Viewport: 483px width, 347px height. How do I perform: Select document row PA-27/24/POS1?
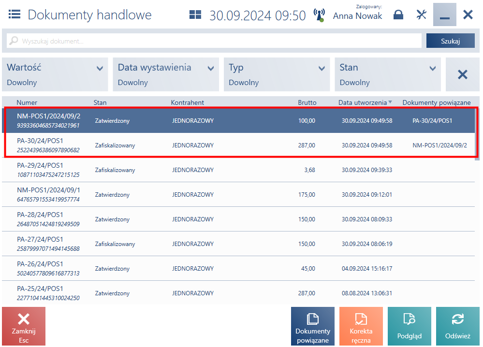click(x=238, y=244)
